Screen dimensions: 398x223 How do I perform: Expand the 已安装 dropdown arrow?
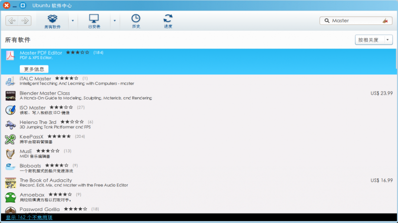click(x=114, y=21)
